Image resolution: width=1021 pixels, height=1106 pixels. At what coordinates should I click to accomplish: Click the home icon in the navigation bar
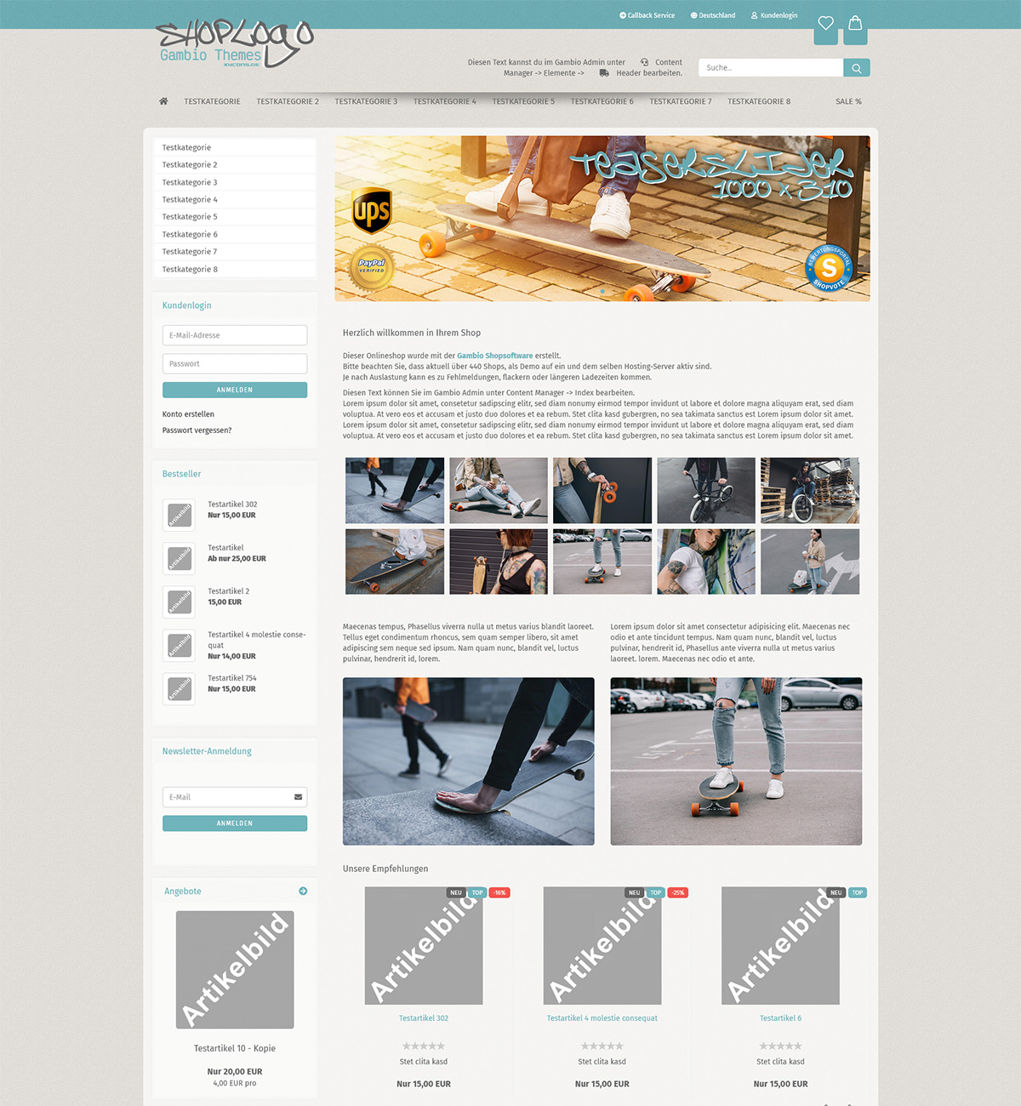click(163, 101)
